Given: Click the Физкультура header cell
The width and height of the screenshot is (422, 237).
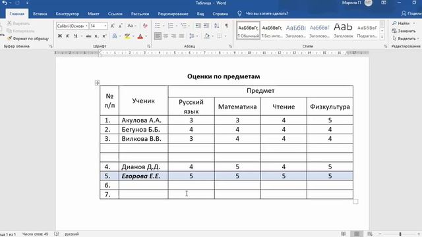Looking at the screenshot, I should pos(330,107).
